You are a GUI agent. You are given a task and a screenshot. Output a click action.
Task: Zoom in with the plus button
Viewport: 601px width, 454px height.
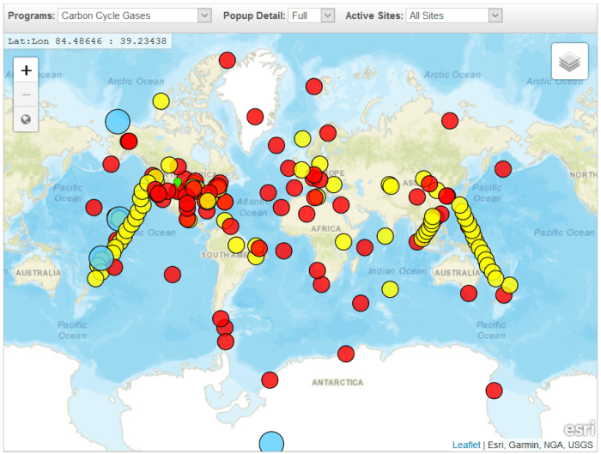[x=26, y=70]
